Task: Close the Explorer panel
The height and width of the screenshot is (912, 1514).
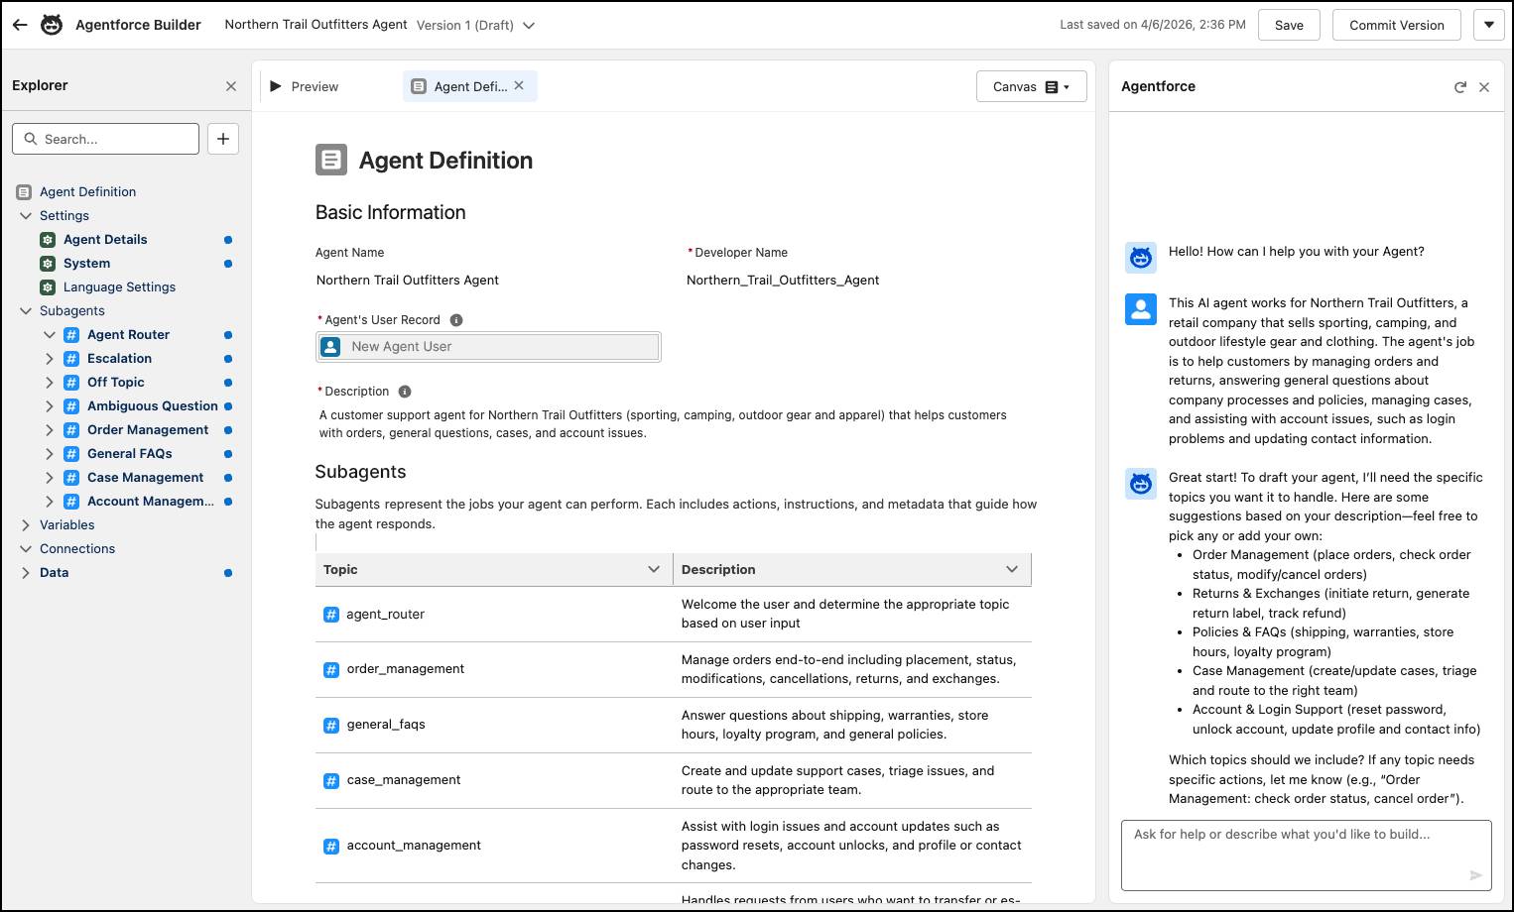Action: pos(231,86)
